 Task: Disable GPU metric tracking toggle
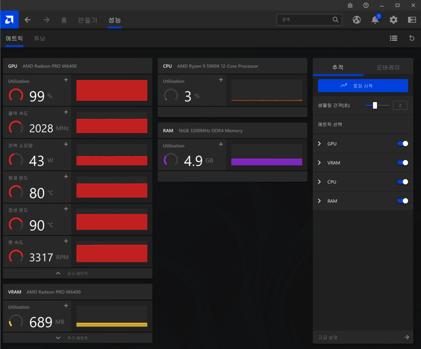coord(403,144)
